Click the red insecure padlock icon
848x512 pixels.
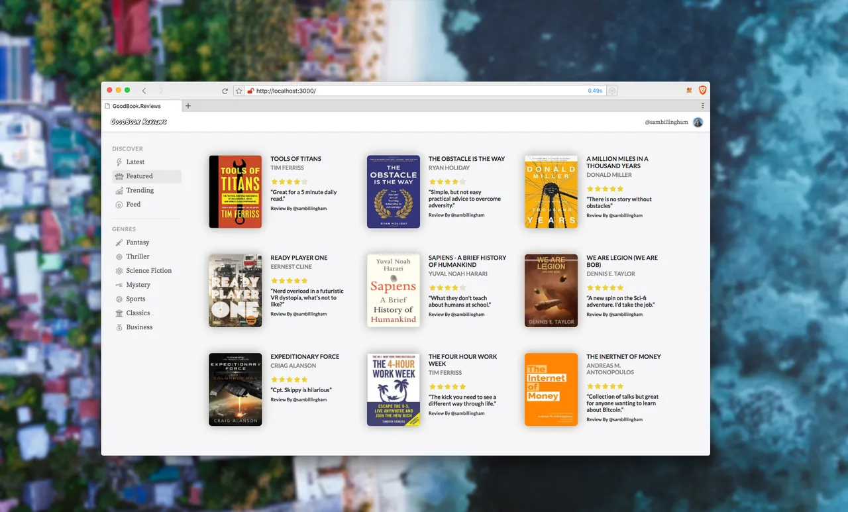click(250, 91)
